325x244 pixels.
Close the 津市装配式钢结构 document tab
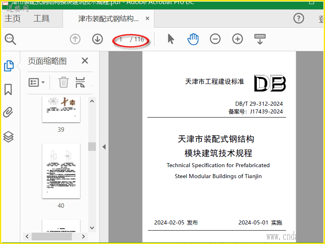[147, 18]
